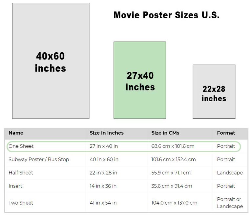The width and height of the screenshot is (252, 216).
Task: Click the Size in CMs column header
Action: click(x=165, y=133)
